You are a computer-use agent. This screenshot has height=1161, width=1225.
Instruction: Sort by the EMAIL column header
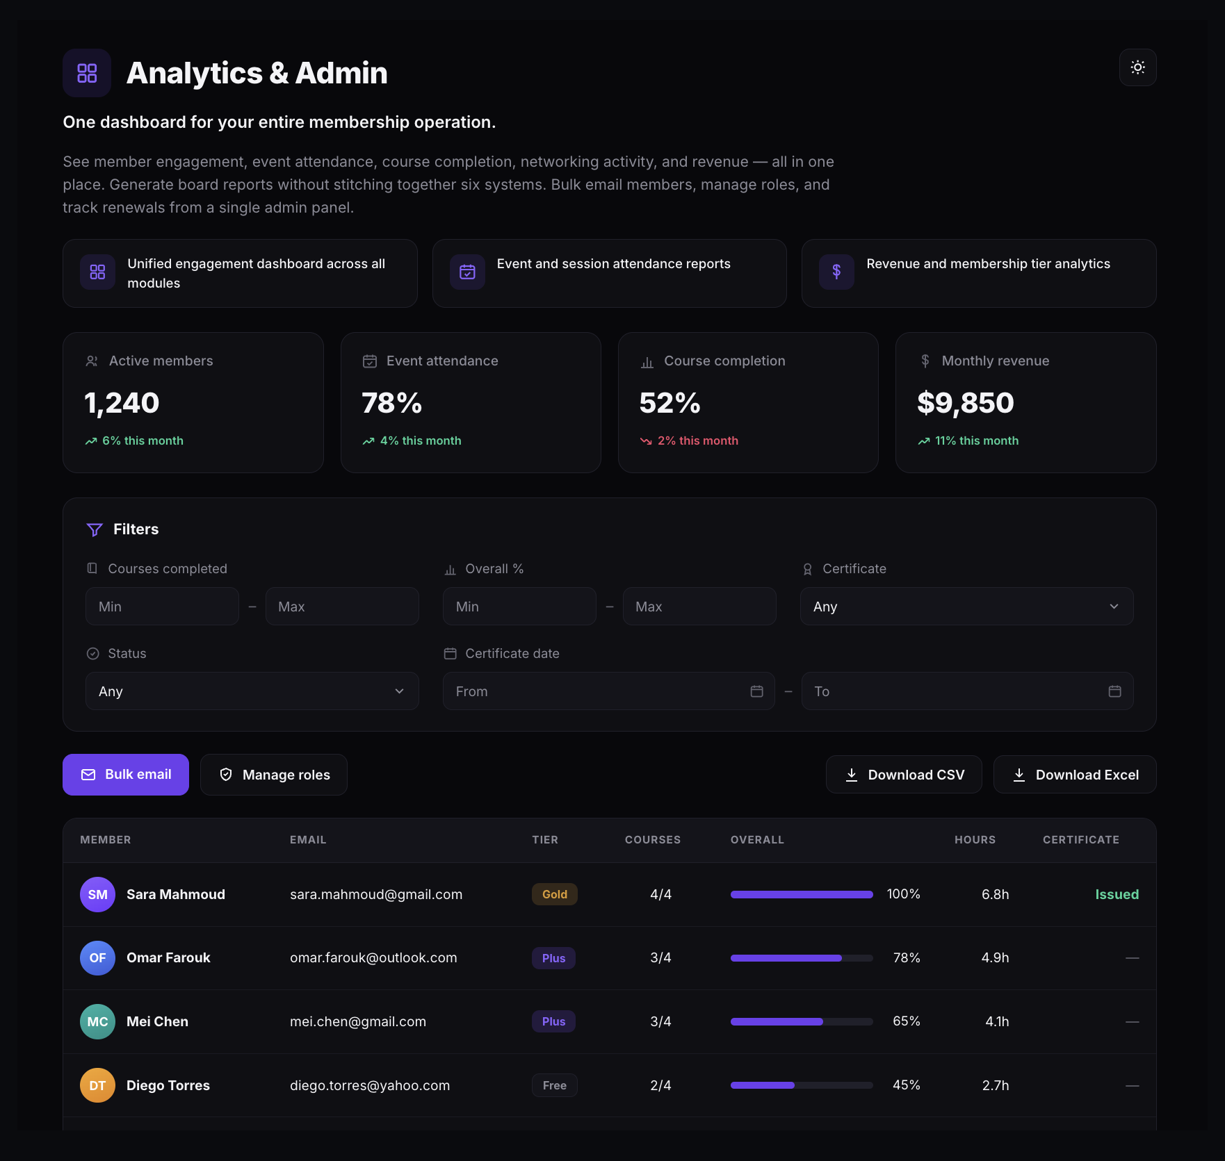pyautogui.click(x=308, y=840)
